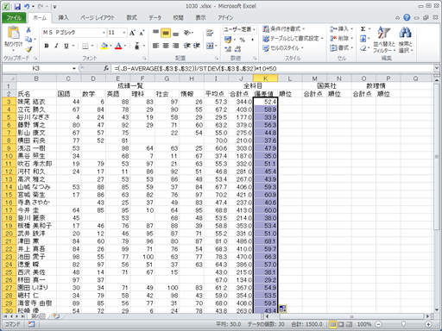Click the Comma Style button
This screenshot has width=442, height=331.
[x=252, y=40]
